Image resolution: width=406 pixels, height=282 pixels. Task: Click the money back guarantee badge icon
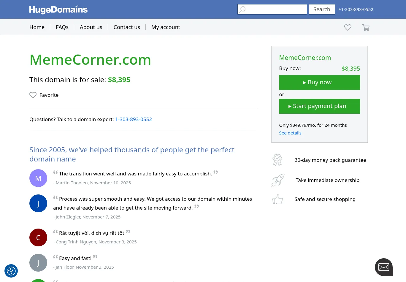pyautogui.click(x=277, y=160)
